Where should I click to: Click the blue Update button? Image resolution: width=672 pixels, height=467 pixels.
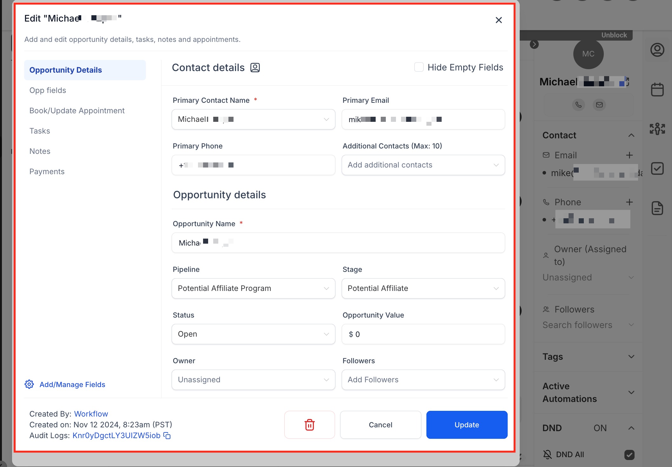coord(466,425)
